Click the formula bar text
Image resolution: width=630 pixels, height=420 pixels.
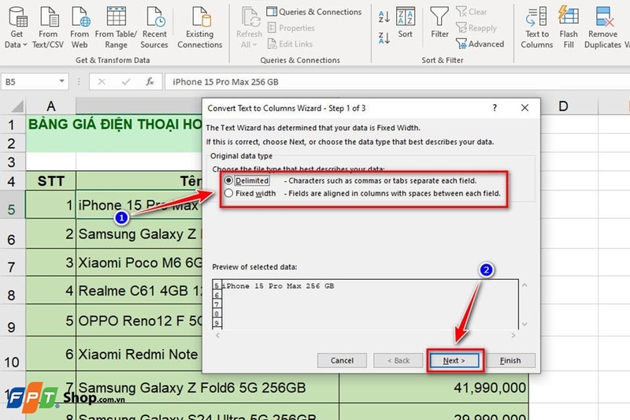pyautogui.click(x=225, y=82)
